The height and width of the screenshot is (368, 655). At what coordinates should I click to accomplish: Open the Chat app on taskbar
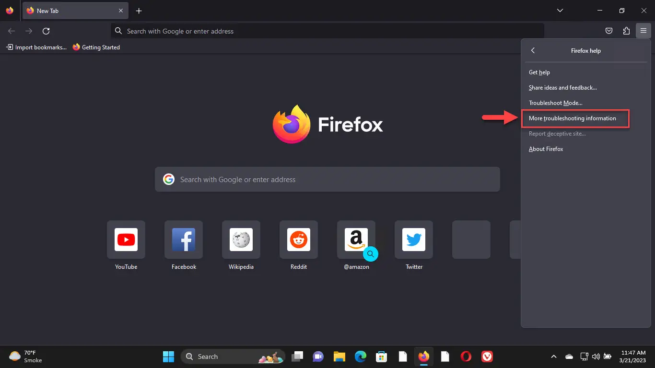pyautogui.click(x=318, y=356)
